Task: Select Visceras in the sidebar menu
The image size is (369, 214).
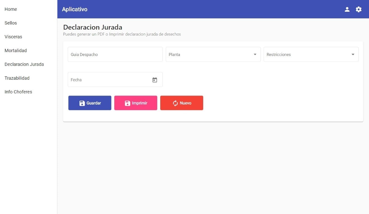Action: [13, 37]
